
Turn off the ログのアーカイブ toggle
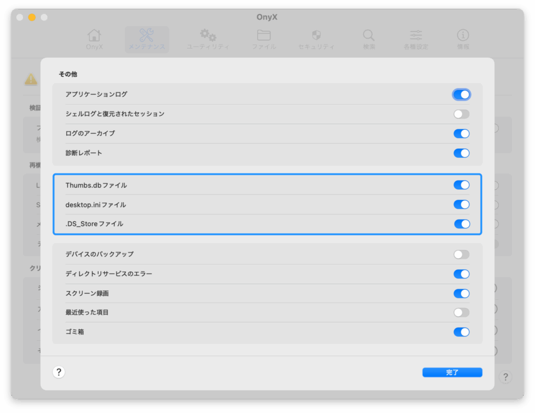(461, 134)
